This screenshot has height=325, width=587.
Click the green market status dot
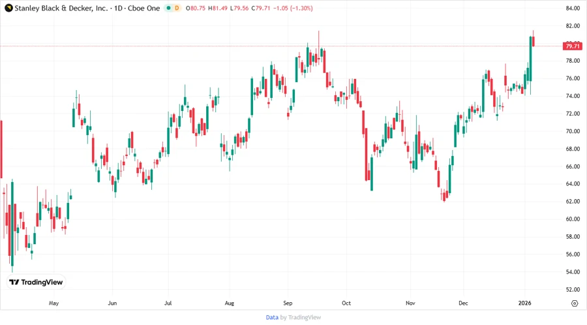[x=168, y=8]
